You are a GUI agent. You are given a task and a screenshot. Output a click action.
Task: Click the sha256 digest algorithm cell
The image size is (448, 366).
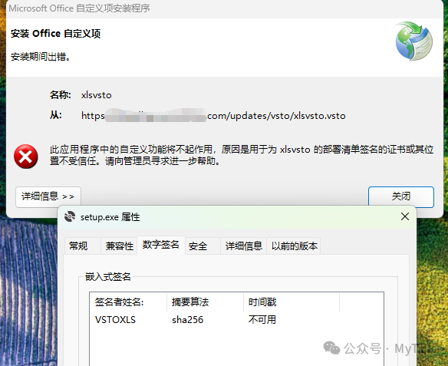(x=187, y=319)
